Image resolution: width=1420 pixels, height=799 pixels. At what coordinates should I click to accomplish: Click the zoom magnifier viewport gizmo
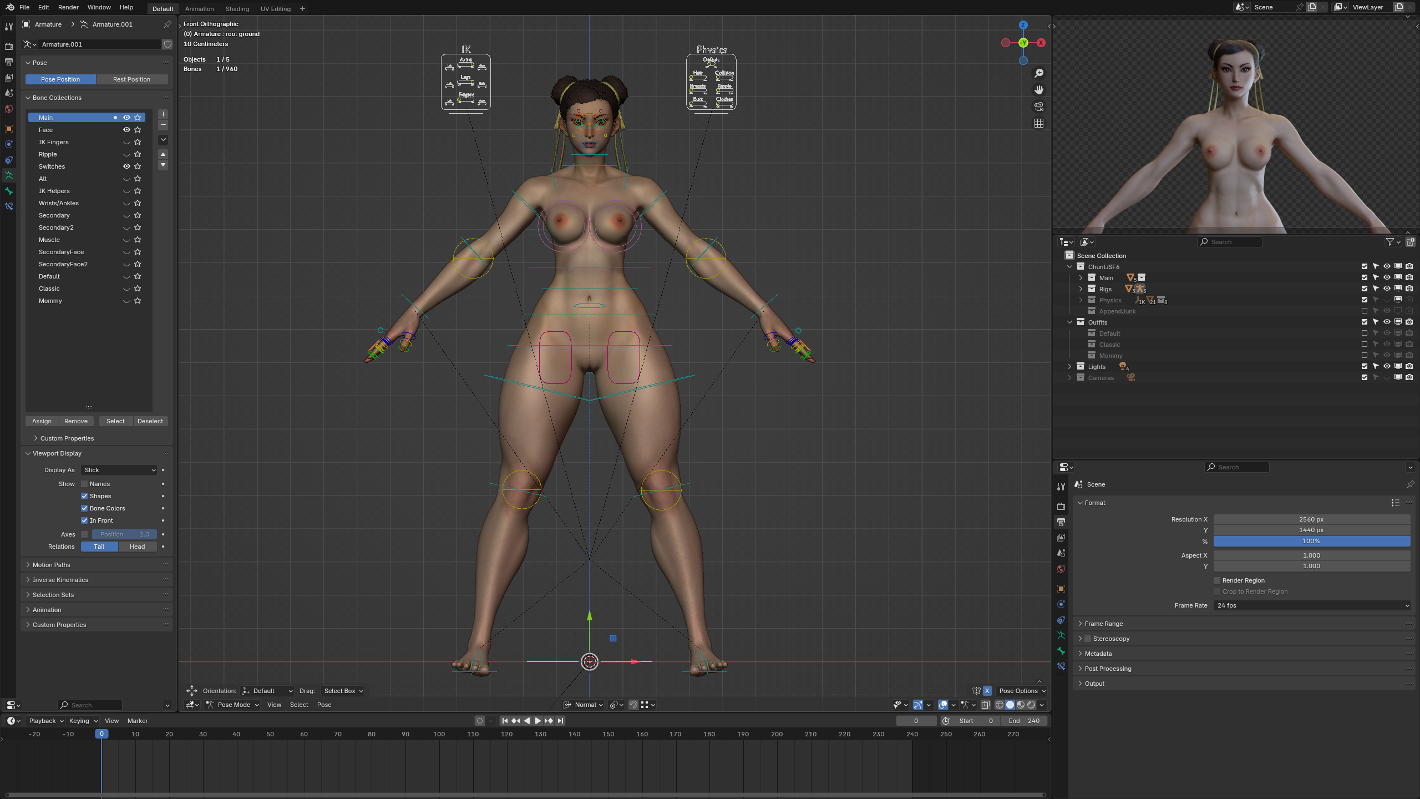(1039, 73)
